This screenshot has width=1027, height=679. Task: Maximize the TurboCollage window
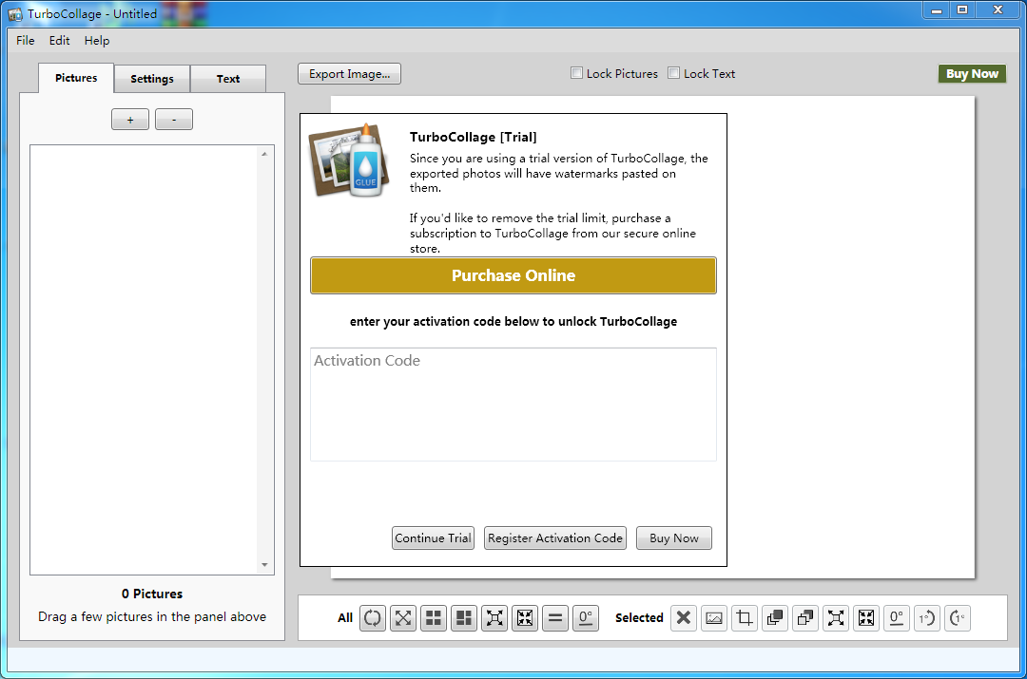(962, 9)
